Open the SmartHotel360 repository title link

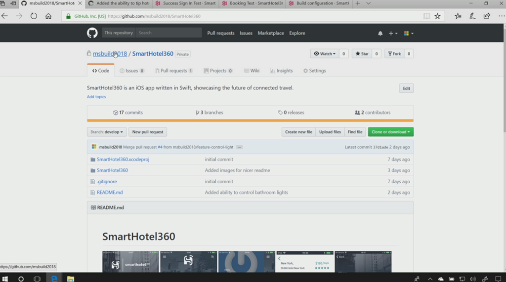click(153, 53)
